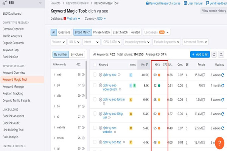Open the Languages beta dropdown

click(x=157, y=32)
